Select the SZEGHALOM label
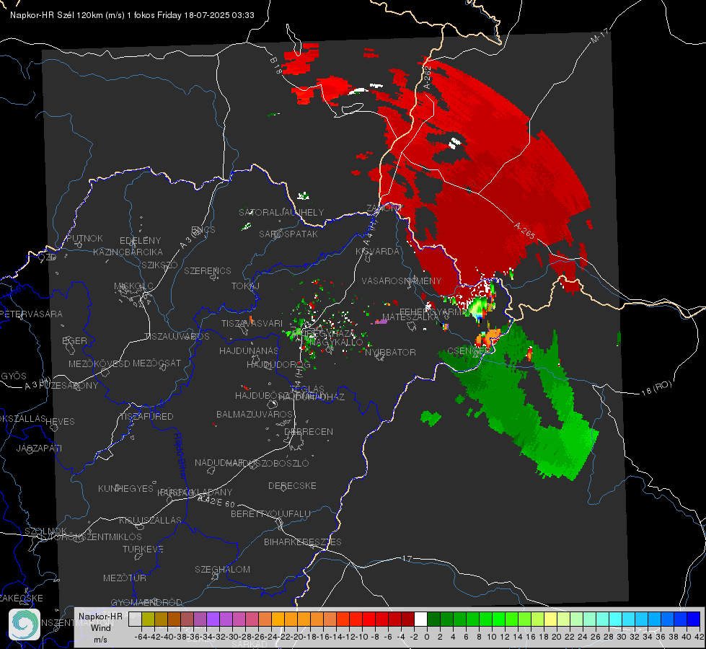This screenshot has width=706, height=649. pyautogui.click(x=222, y=569)
